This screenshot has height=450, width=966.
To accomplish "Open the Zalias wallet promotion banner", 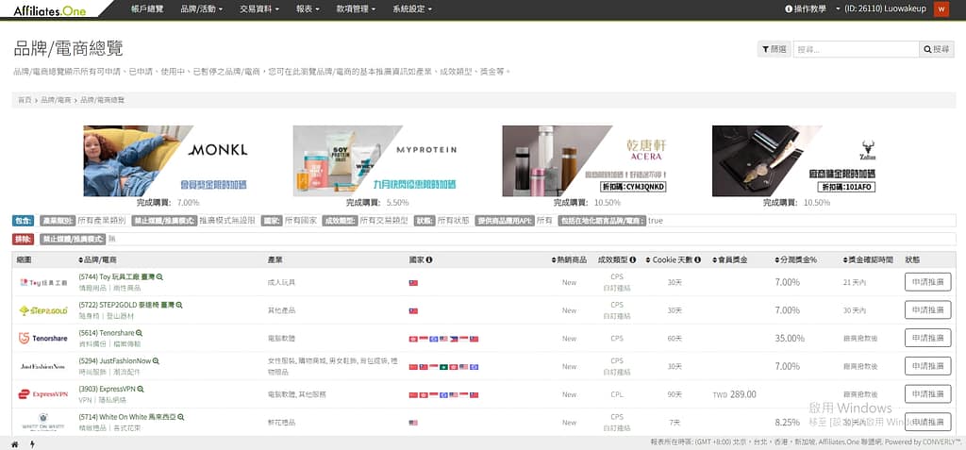I will click(797, 161).
